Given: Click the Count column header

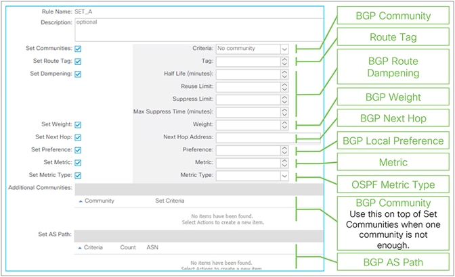Looking at the screenshot, I should click(128, 248).
